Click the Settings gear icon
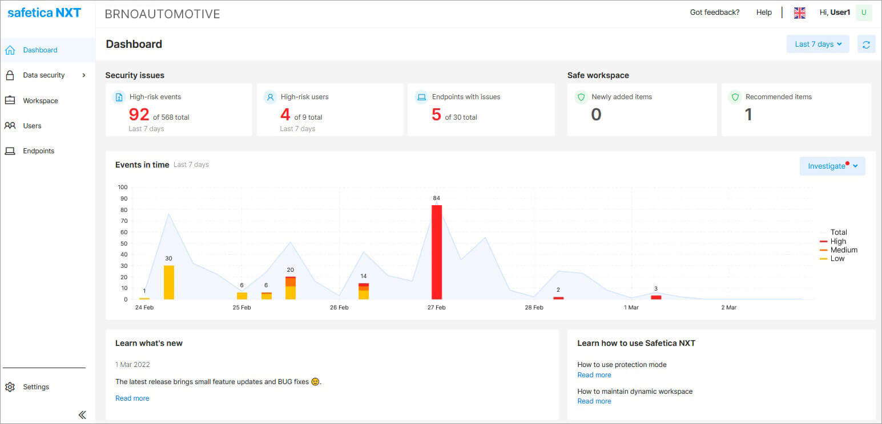This screenshot has width=882, height=424. [x=10, y=387]
